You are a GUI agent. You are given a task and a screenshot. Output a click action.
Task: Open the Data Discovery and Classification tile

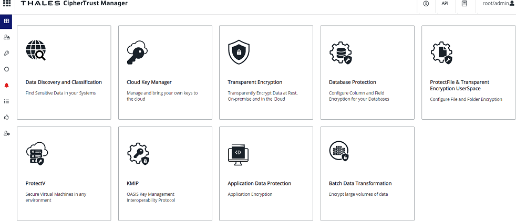pos(64,72)
